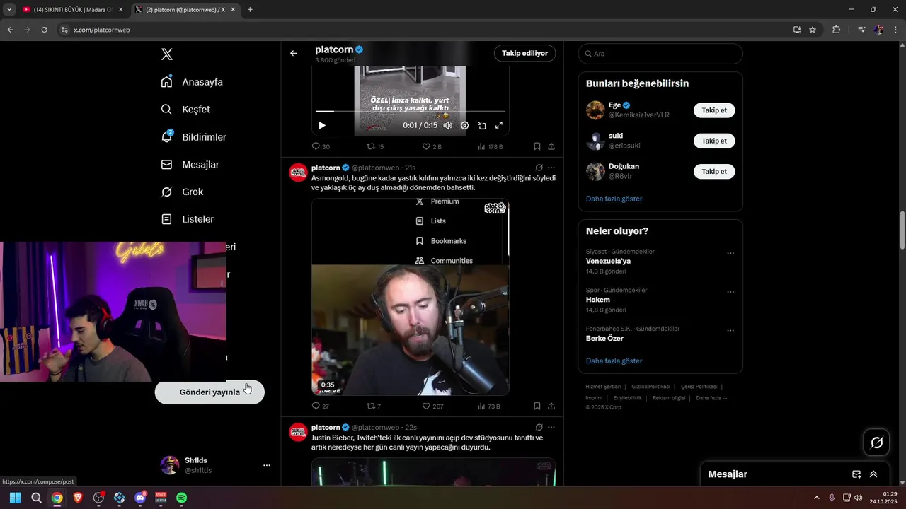
Task: Reply to the top video post
Action: tap(321, 146)
